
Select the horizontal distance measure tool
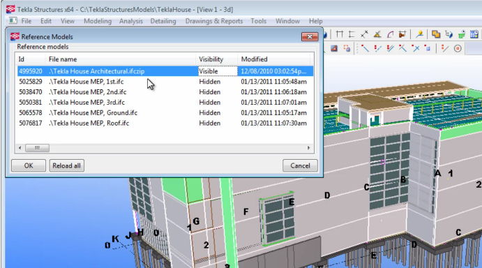click(340, 34)
